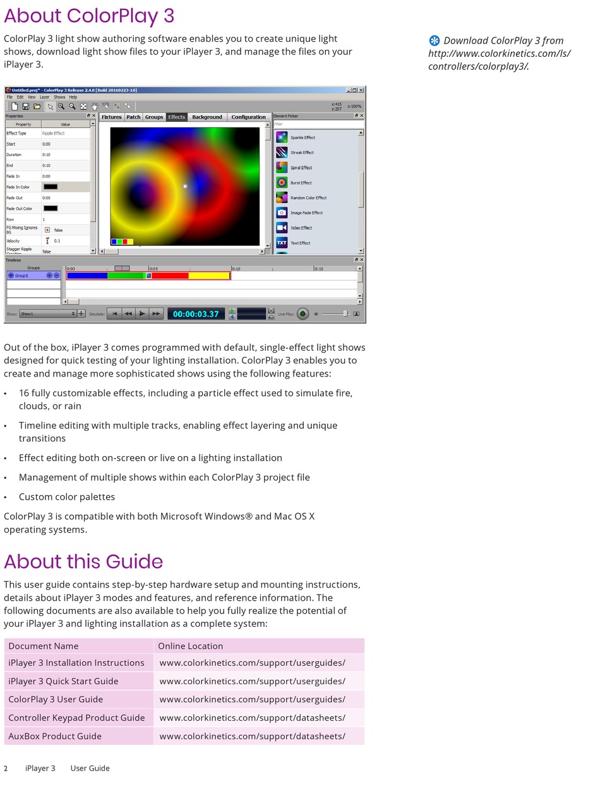Viewport: 600px width, 796px height.
Task: Click the Video Effect camcorder icon
Action: 282,228
